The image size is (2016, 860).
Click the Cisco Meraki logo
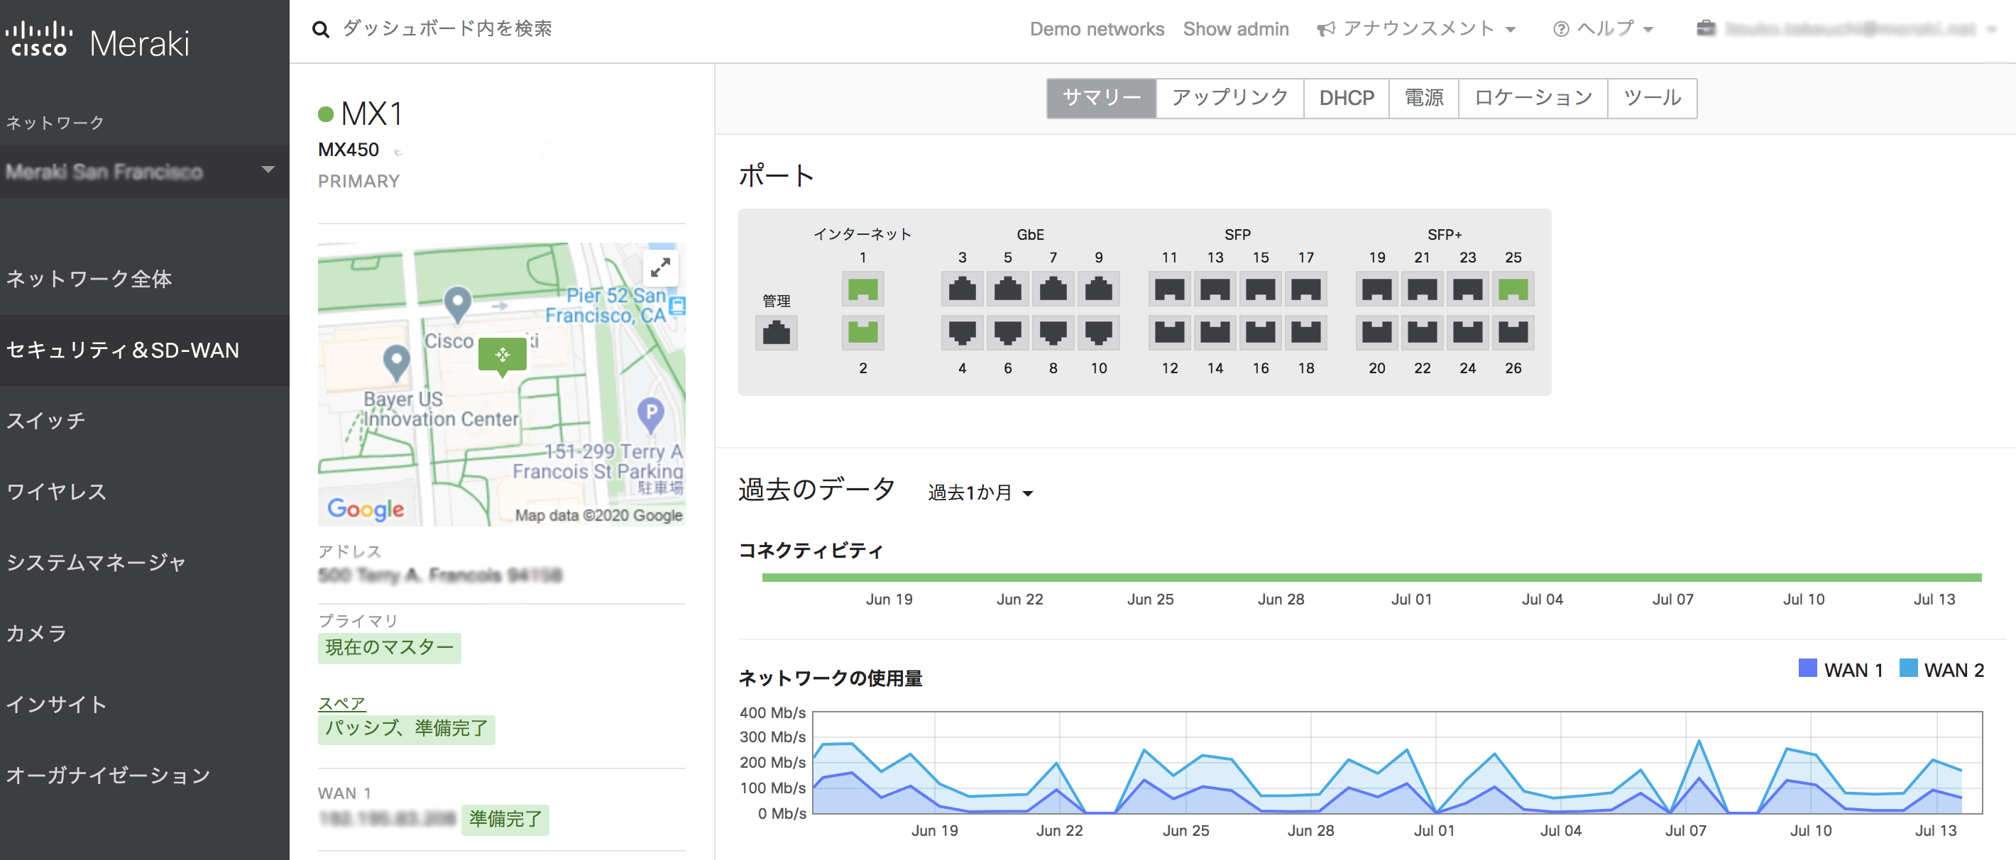point(98,41)
